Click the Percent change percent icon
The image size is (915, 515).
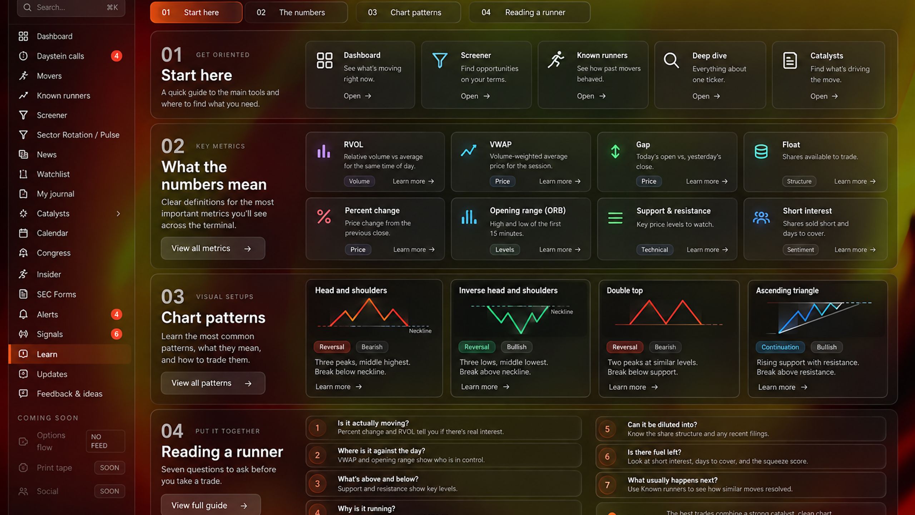(324, 217)
